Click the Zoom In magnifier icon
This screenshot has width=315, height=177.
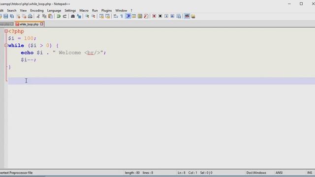pyautogui.click(x=87, y=16)
